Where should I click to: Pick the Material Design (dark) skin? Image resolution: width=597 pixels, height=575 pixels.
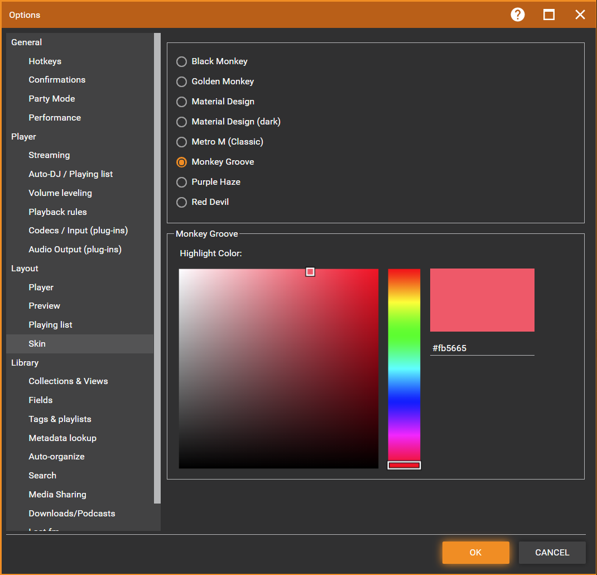click(x=181, y=122)
